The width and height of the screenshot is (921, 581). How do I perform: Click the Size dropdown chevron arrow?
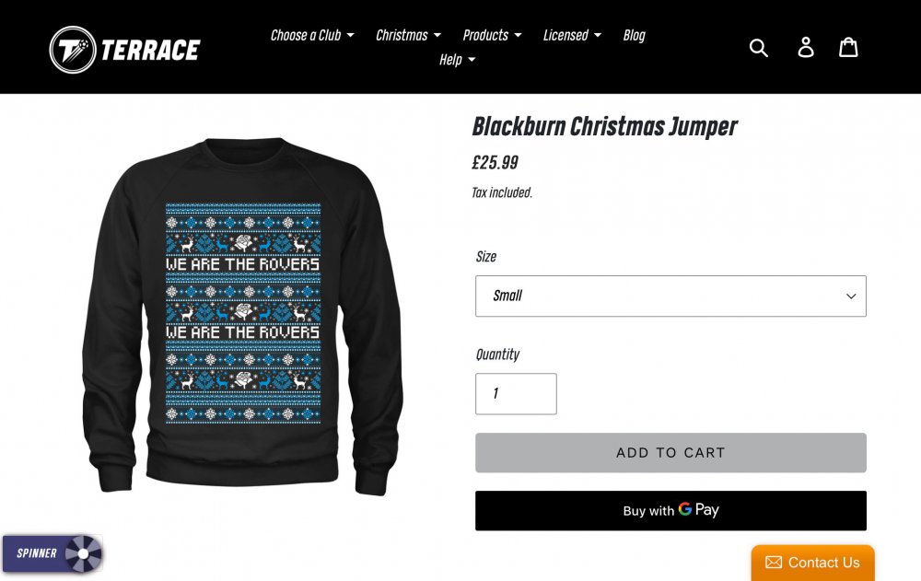(x=850, y=296)
